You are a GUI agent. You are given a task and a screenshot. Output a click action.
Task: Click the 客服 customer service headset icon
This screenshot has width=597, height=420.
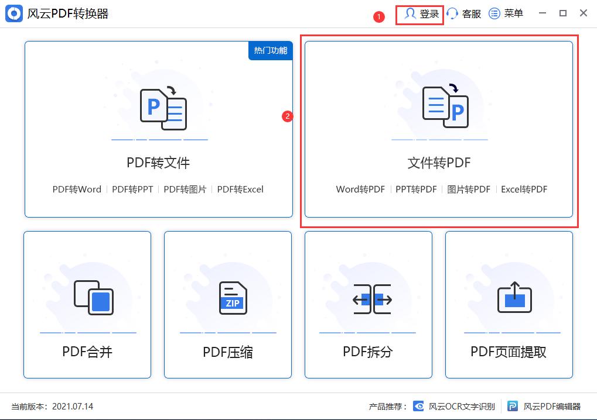point(452,13)
